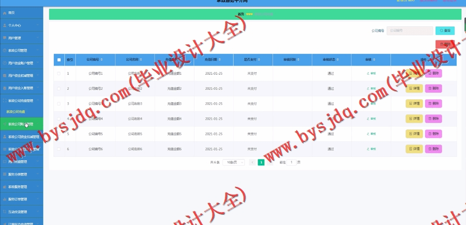Click the chart icon beside 服务订单管理
Image resolution: width=466 pixels, height=225 pixels.
(5, 199)
